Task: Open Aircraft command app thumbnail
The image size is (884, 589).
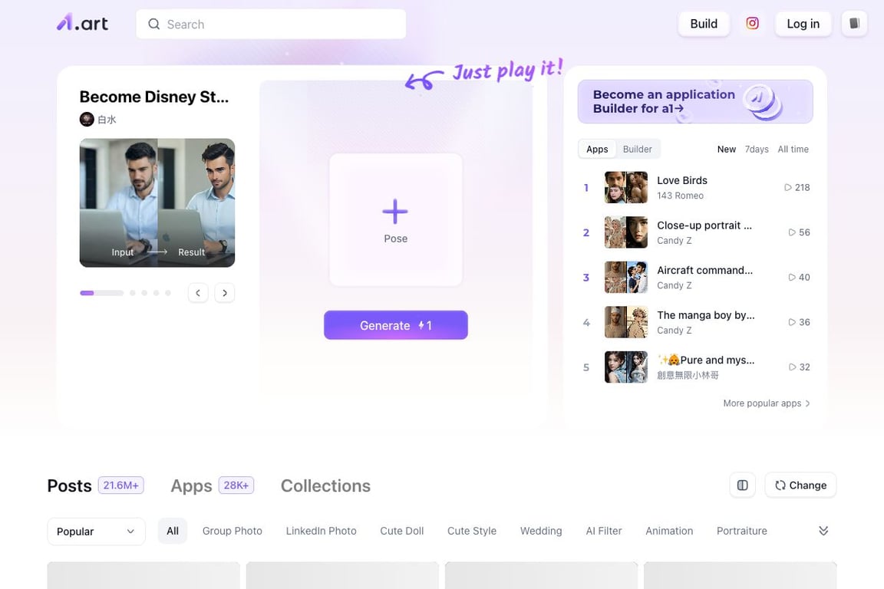Action: 626,278
